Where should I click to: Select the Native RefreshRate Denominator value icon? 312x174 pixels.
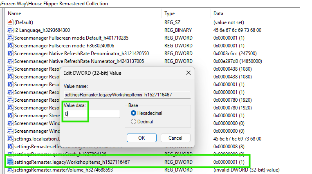[x=10, y=53]
